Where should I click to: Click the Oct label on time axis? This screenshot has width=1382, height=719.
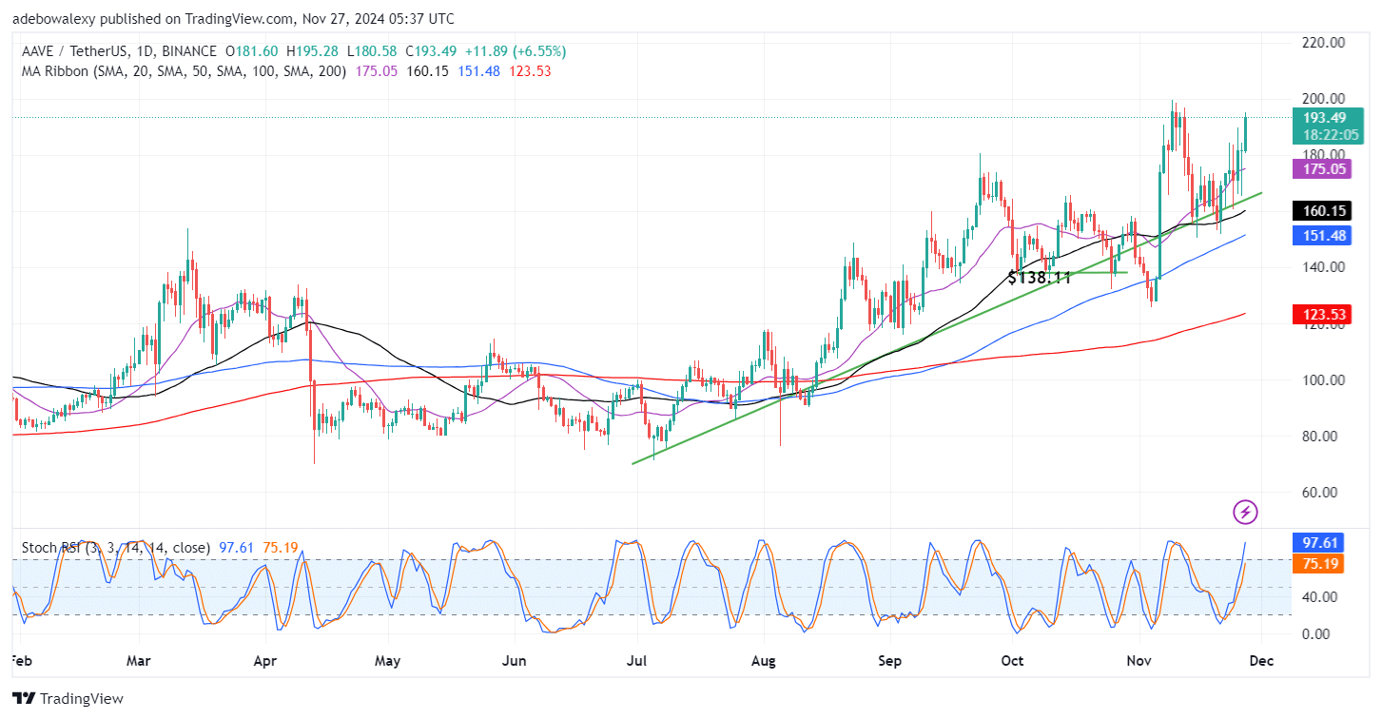pyautogui.click(x=1011, y=659)
